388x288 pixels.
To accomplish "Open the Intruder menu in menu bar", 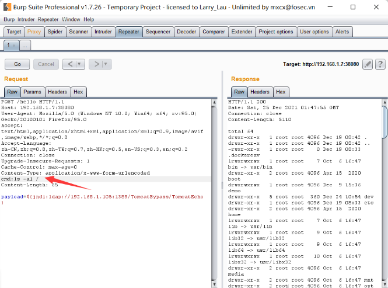I will click(26, 19).
